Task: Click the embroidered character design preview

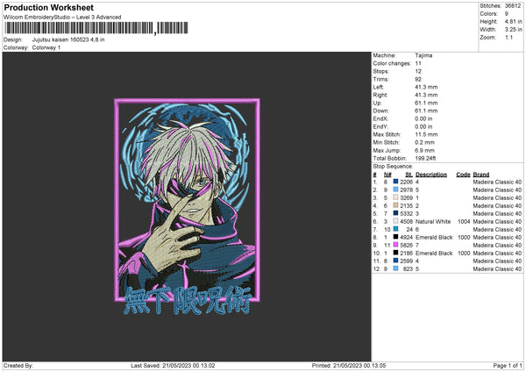Action: [x=187, y=206]
